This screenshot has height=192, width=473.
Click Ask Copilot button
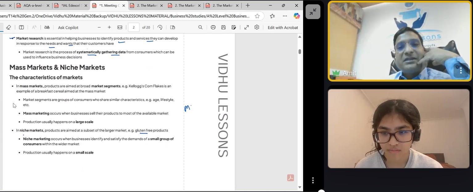point(68,27)
